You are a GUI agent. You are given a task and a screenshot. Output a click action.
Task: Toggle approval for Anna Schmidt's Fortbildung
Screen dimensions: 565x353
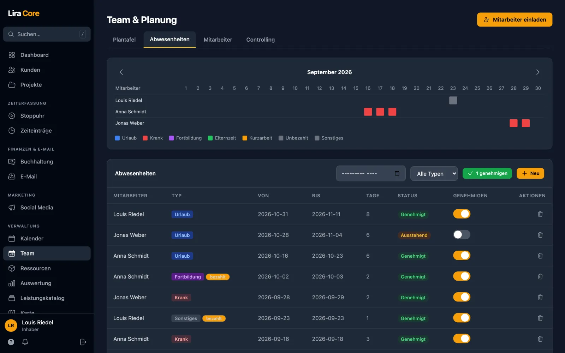(x=462, y=276)
